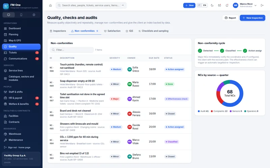Image resolution: width=270 pixels, height=168 pixels.
Task: Toggle dark mode moon icon
Action: (212, 5)
